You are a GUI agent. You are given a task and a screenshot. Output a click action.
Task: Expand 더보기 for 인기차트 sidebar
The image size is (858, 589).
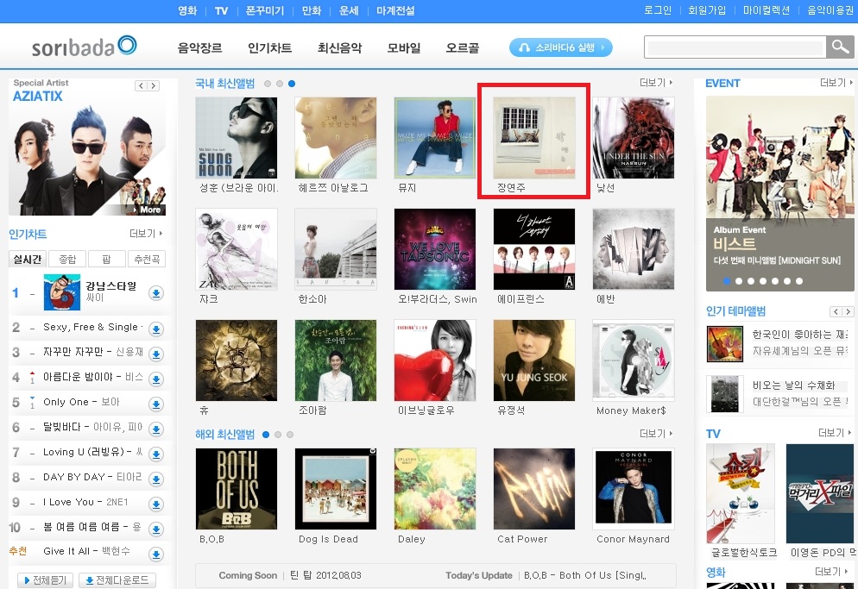[146, 234]
